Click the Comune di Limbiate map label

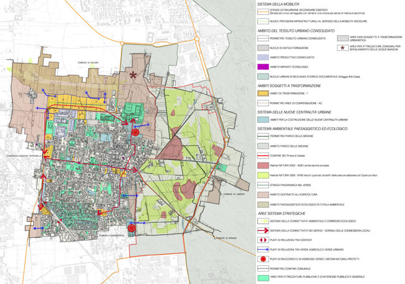pyautogui.click(x=235, y=194)
